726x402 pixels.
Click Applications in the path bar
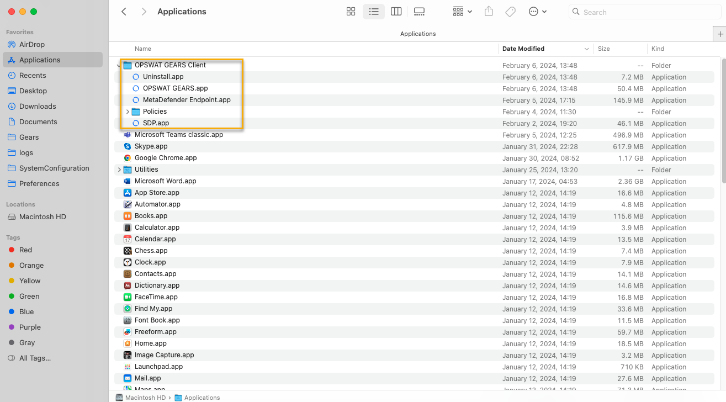click(x=198, y=398)
